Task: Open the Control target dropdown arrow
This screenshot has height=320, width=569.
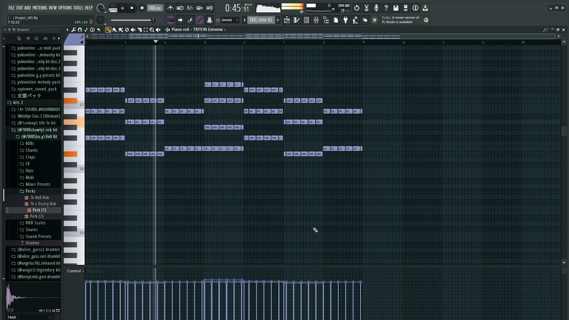Action: click(83, 271)
